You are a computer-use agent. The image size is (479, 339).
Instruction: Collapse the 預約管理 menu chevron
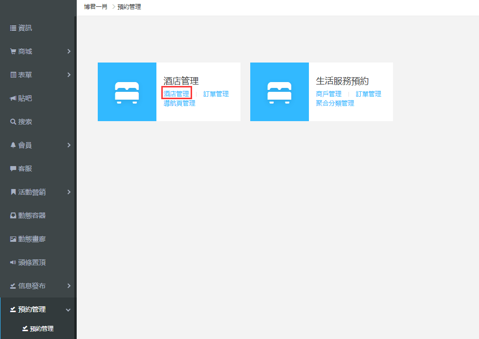(68, 310)
